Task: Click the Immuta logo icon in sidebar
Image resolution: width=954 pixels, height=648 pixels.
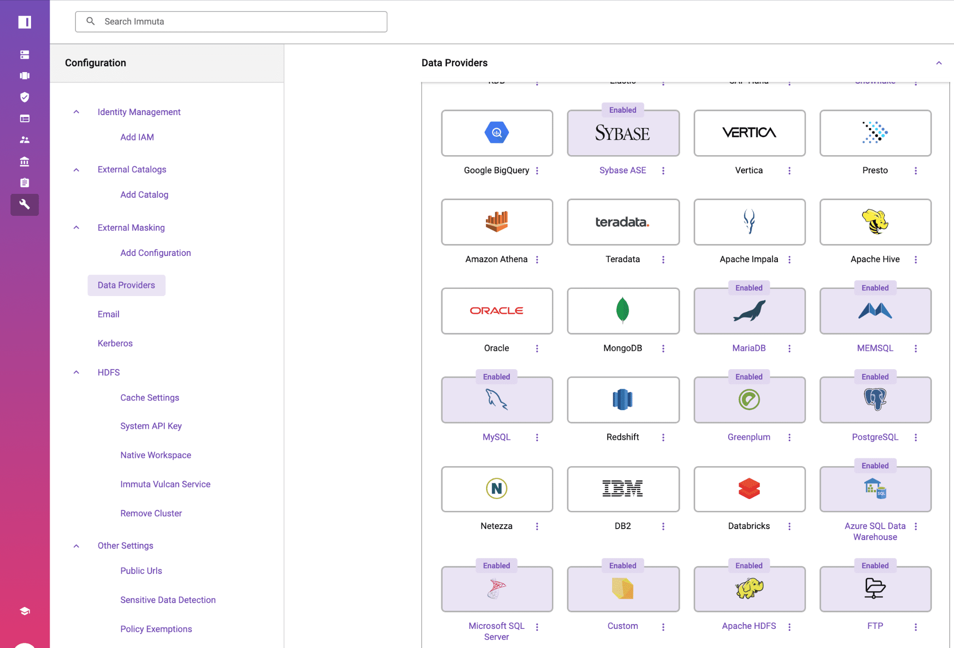Action: click(25, 22)
